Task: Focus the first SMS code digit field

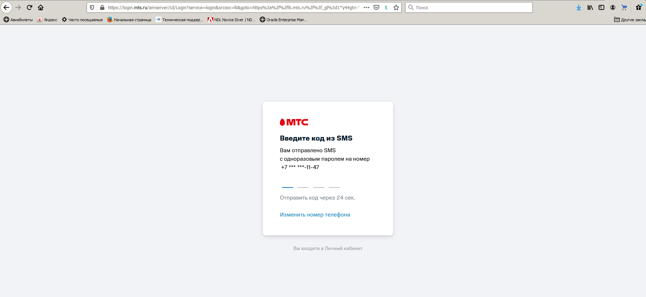Action: 288,183
